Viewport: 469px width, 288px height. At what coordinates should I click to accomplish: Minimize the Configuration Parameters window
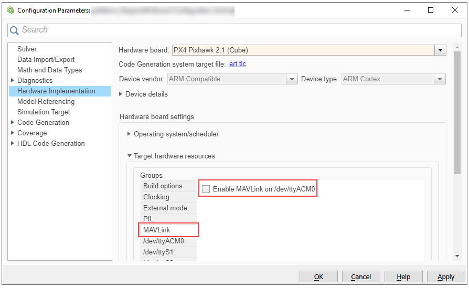pos(407,10)
